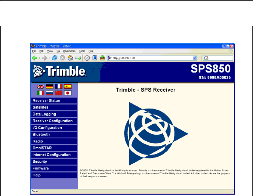The height and width of the screenshot is (196, 253).
Task: Select the German flag language
Action: (x=50, y=86)
